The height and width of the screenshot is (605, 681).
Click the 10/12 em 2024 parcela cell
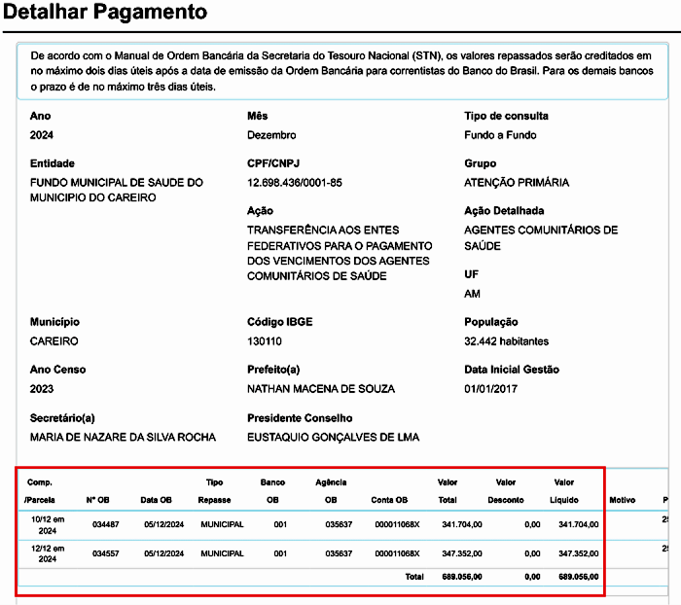point(46,525)
